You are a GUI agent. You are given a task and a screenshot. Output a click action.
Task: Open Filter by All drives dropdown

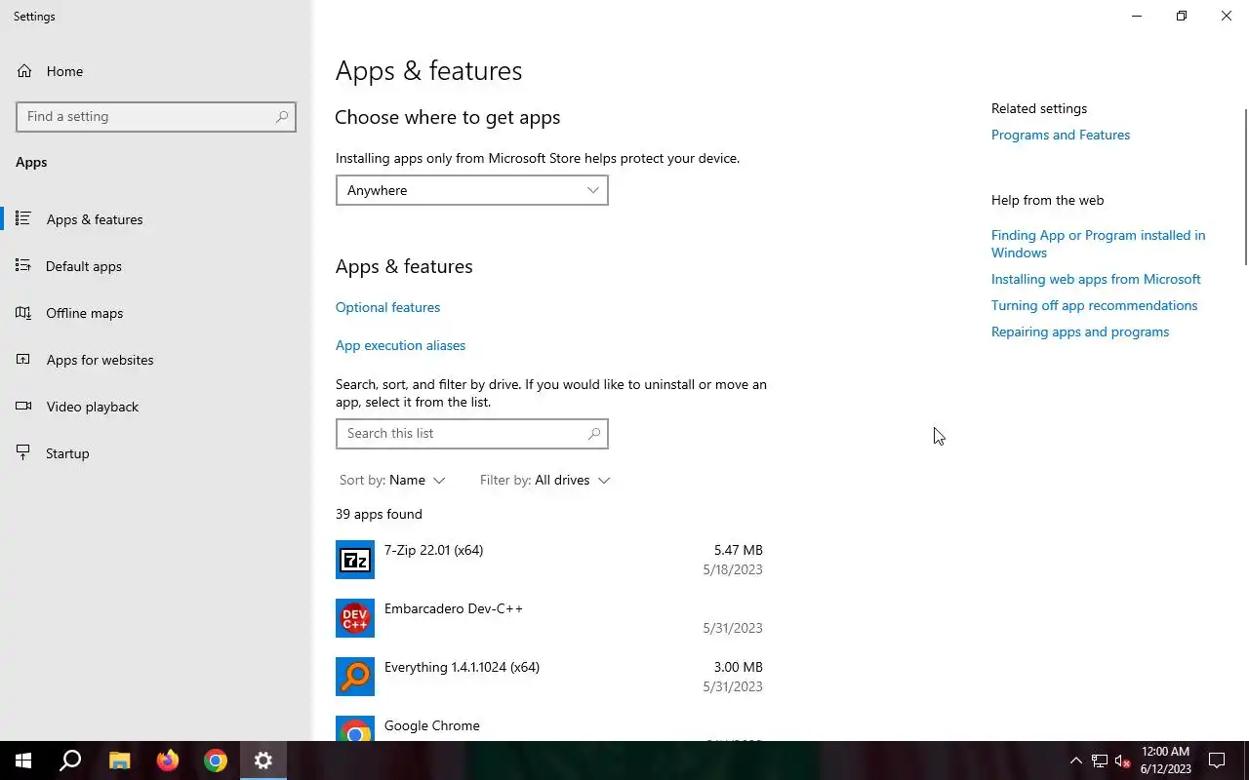[x=544, y=480]
